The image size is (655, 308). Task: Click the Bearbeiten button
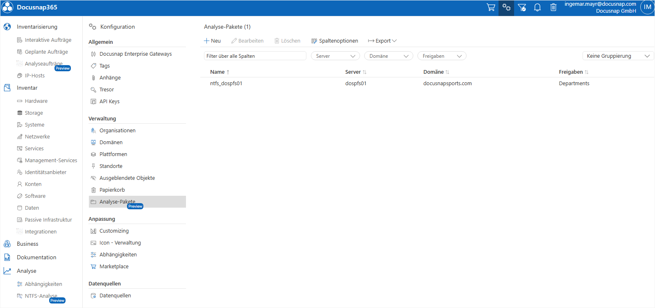[x=247, y=41]
